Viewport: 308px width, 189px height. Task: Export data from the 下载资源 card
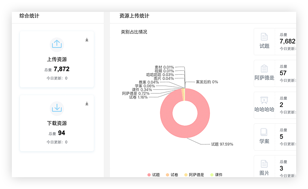[87, 103]
